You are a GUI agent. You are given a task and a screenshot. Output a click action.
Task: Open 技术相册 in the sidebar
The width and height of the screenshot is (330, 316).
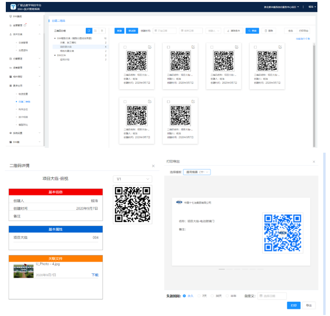[x=23, y=117]
